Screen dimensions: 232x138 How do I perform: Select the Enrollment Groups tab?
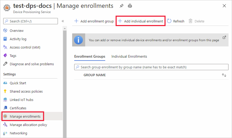click(90, 56)
